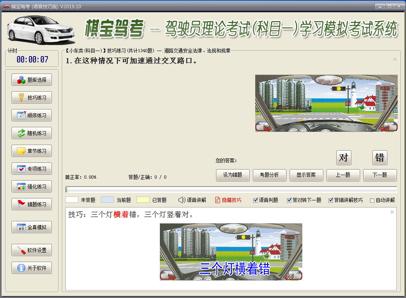Click the green arrows icon on 随机练习

(21, 133)
